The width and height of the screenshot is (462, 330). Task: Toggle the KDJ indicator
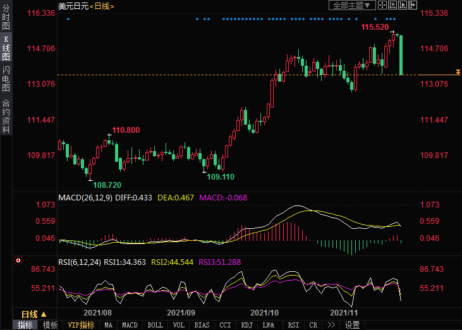tap(247, 325)
